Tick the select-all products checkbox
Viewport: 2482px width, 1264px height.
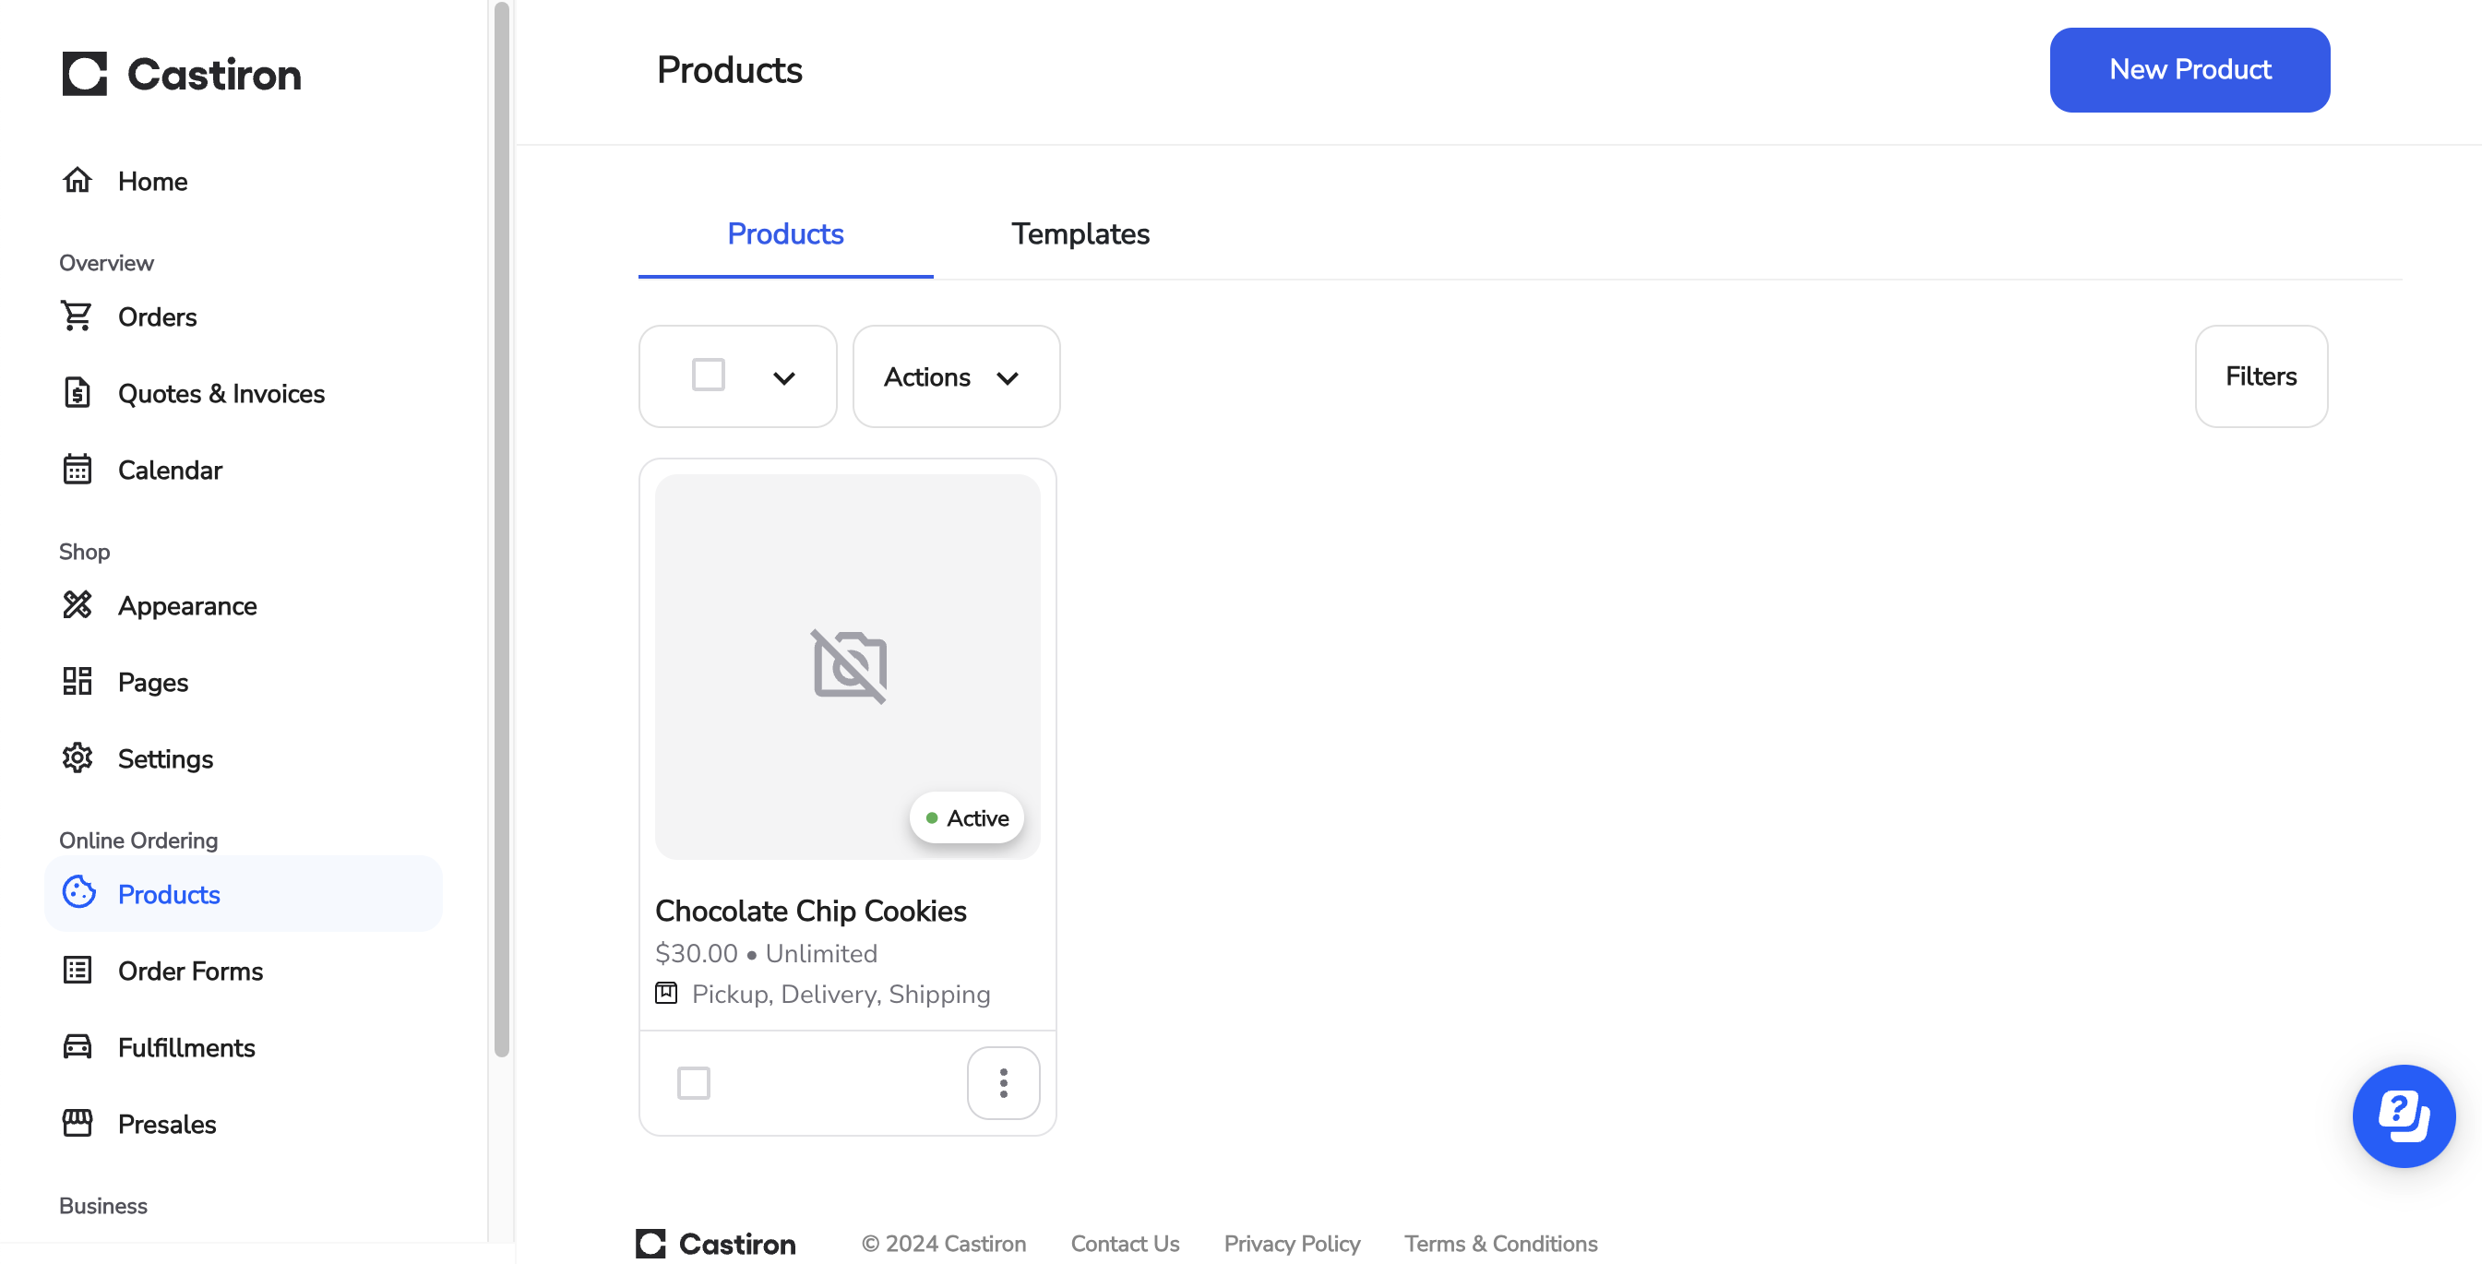(x=709, y=376)
